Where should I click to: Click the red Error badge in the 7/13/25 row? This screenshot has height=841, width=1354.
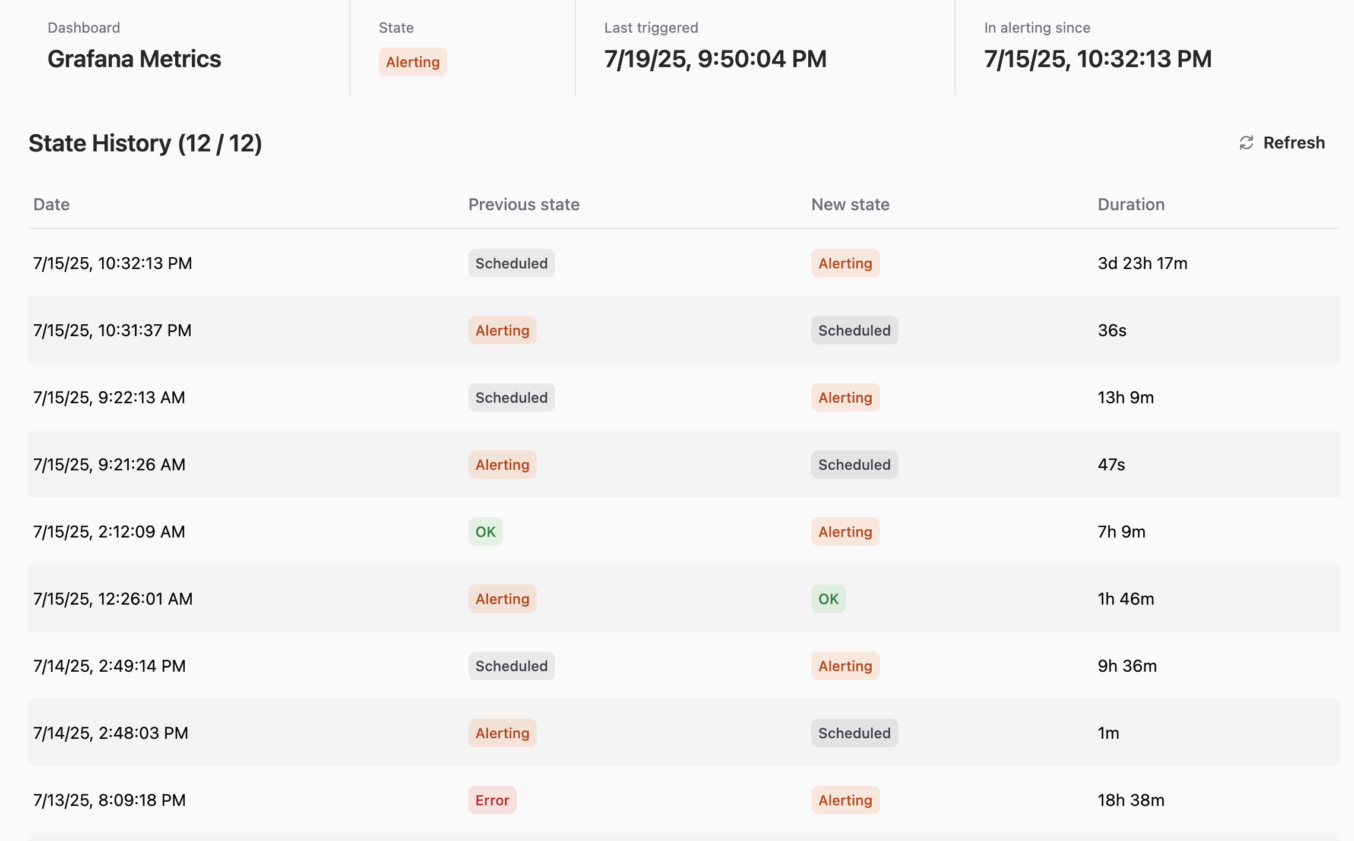click(492, 800)
